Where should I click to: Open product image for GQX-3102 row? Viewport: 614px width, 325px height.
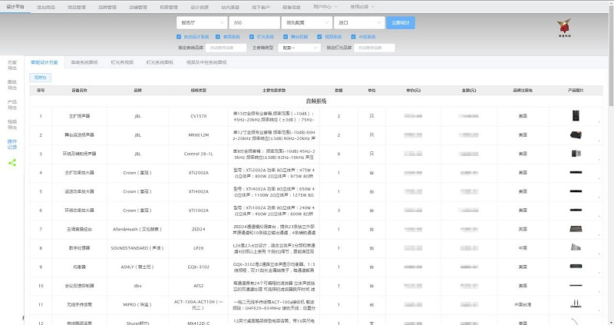(576, 267)
